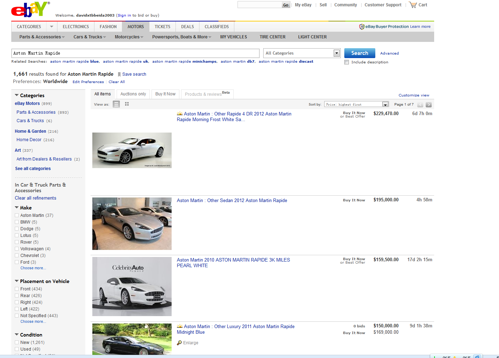Click featured sunrise icon on Midnight Blue listing

[x=180, y=326]
